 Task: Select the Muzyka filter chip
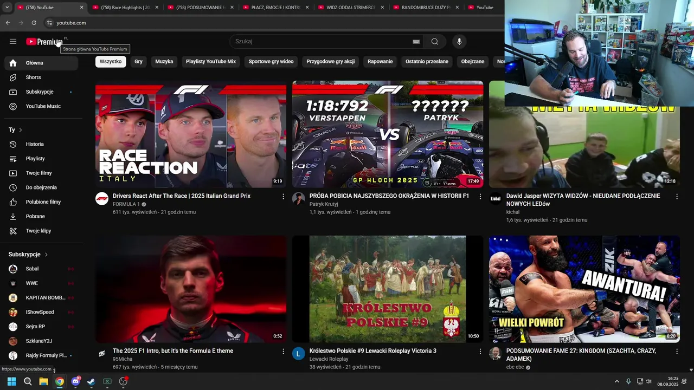pos(164,62)
